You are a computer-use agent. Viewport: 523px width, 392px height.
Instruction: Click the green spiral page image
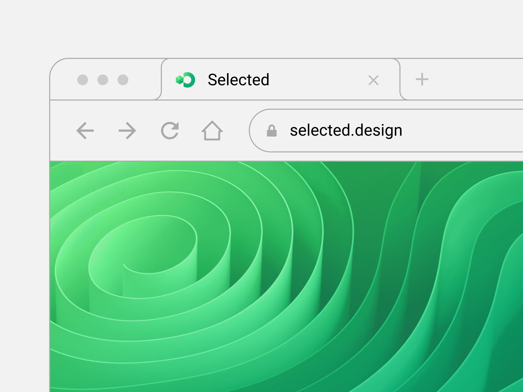(286, 277)
